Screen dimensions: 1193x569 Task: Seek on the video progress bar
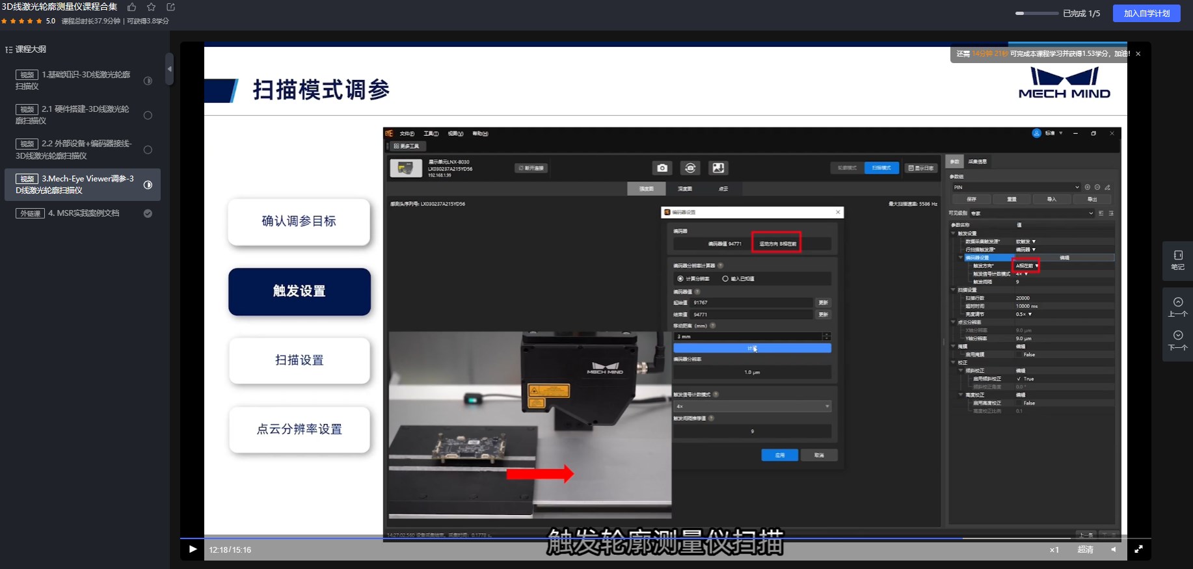(x=585, y=538)
